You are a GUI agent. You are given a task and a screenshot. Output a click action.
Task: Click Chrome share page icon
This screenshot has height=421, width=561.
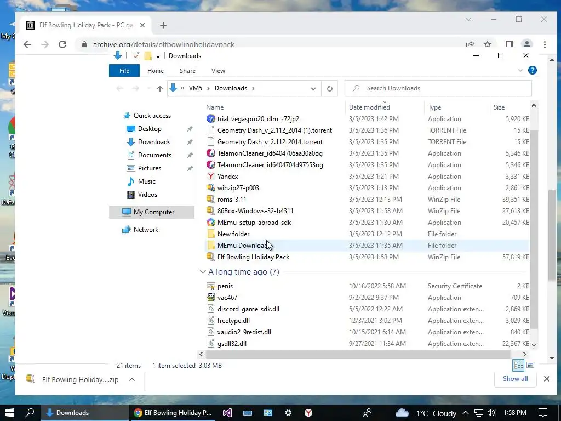coord(470,44)
